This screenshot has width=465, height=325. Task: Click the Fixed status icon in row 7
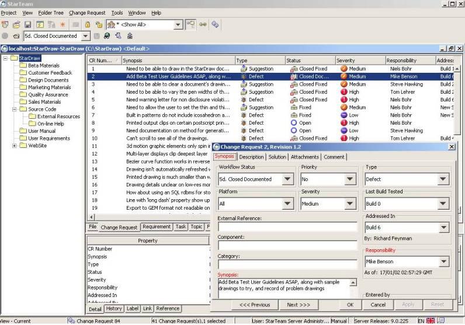[x=294, y=115]
